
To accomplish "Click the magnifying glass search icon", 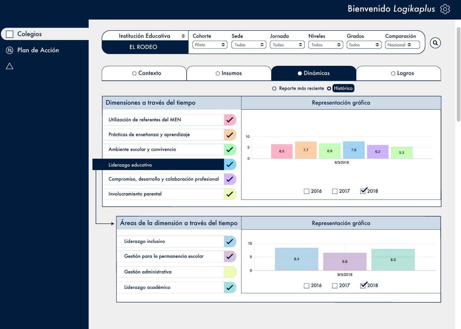I will (x=435, y=43).
